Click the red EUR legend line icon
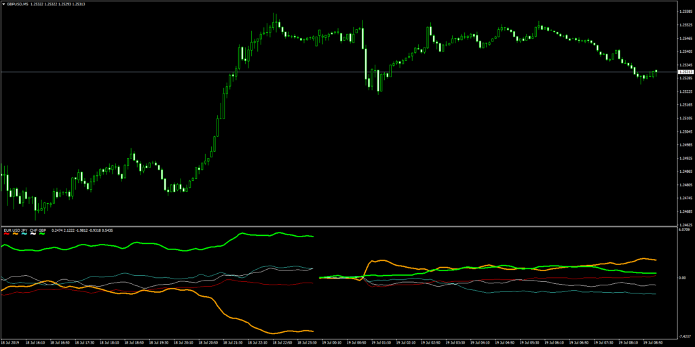This screenshot has width=695, height=347. click(7, 234)
